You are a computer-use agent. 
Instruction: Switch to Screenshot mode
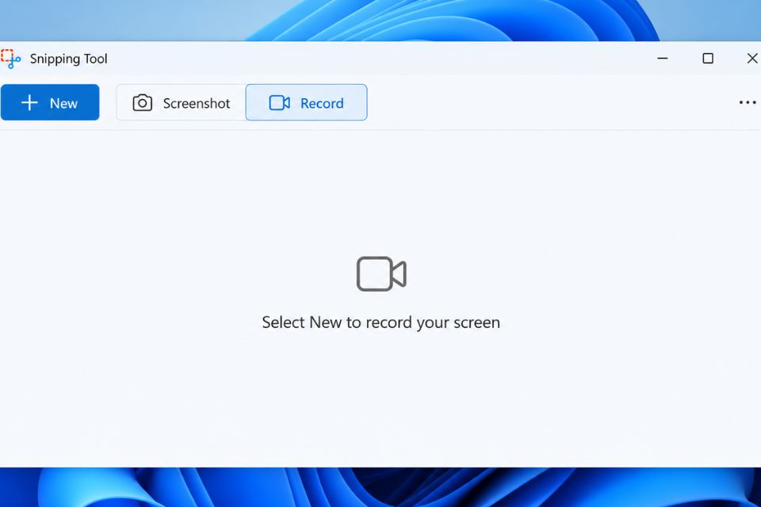tap(181, 102)
